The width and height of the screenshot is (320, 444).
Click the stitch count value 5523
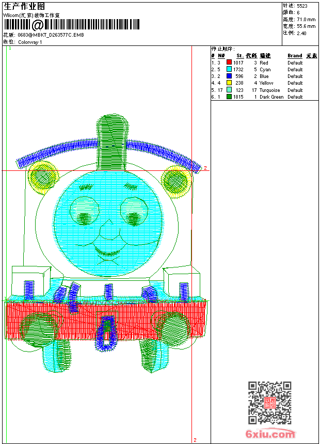coord(302,6)
